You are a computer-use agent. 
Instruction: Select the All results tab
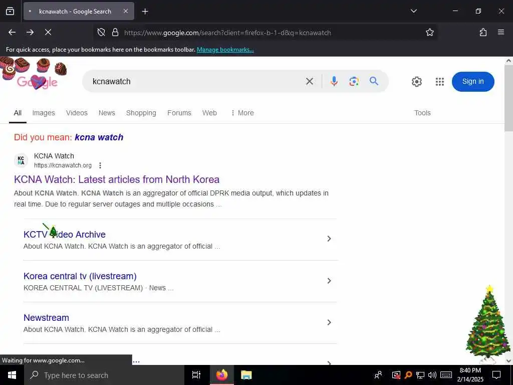pyautogui.click(x=18, y=113)
